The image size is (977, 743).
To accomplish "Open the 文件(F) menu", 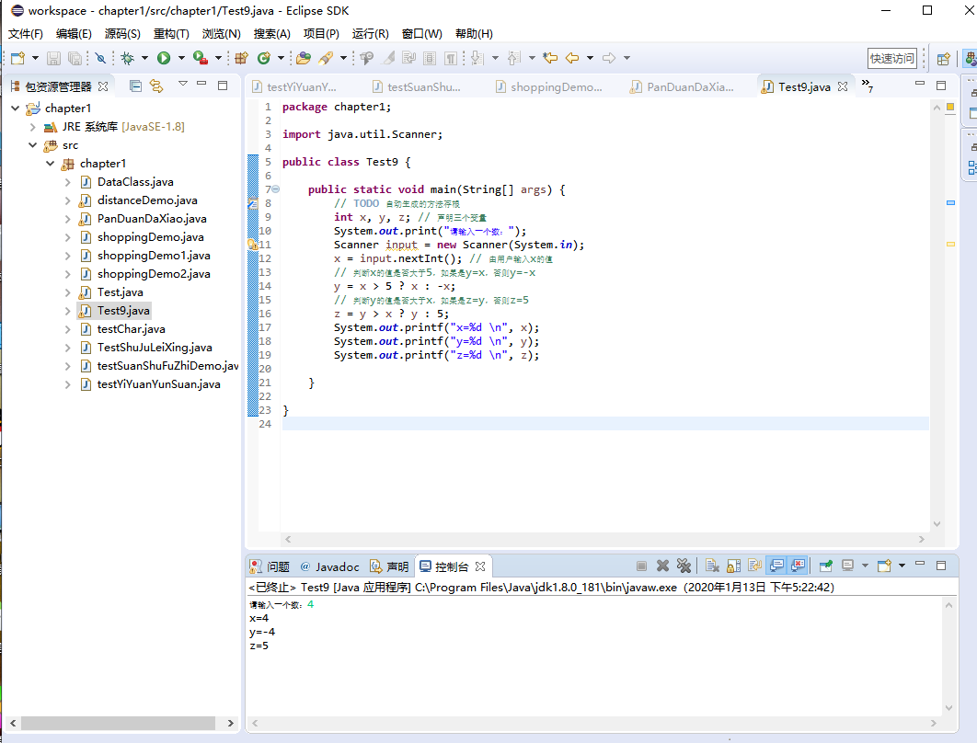I will pos(26,34).
